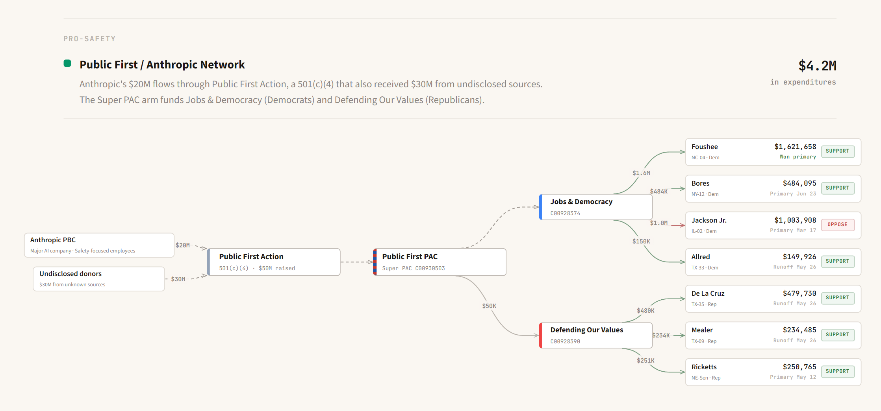Select the Anthropic PBC donor node
The width and height of the screenshot is (881, 411).
coord(99,245)
